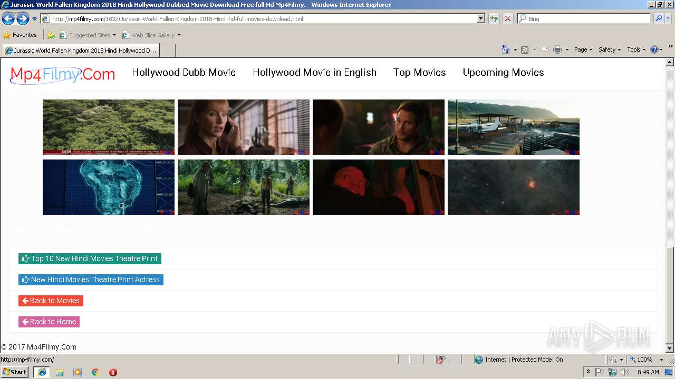Open the bearded man screenshot thumbnail
The image size is (675, 379).
pos(379,127)
